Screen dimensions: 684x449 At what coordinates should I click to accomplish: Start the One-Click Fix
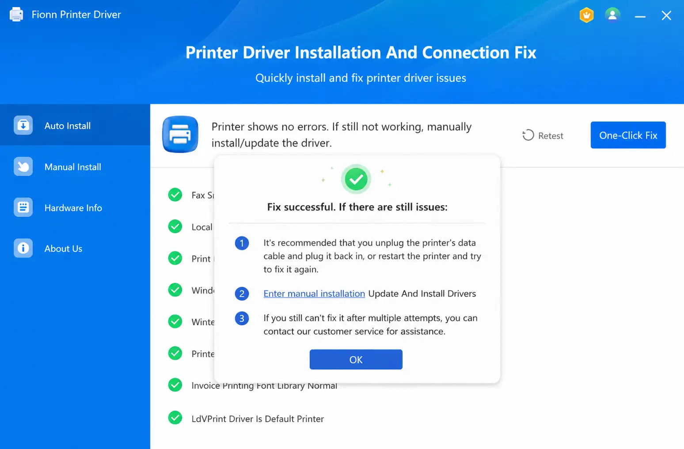(x=628, y=135)
